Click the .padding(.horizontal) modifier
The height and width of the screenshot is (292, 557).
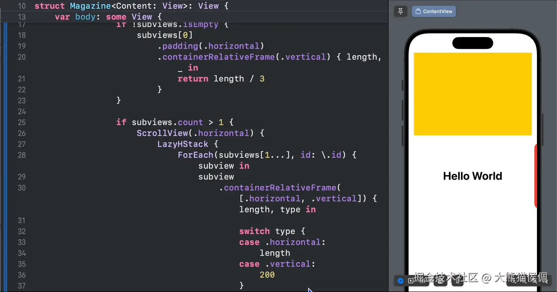(x=211, y=46)
